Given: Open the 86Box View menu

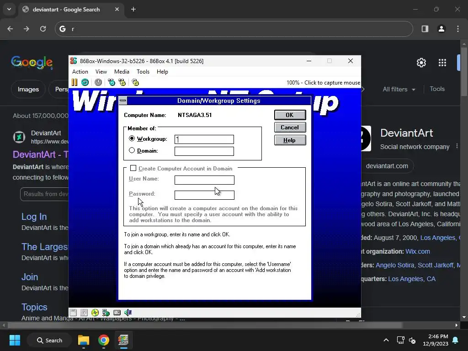Looking at the screenshot, I should pos(101,72).
